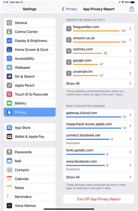Open Control Center settings icon

(x=9, y=32)
